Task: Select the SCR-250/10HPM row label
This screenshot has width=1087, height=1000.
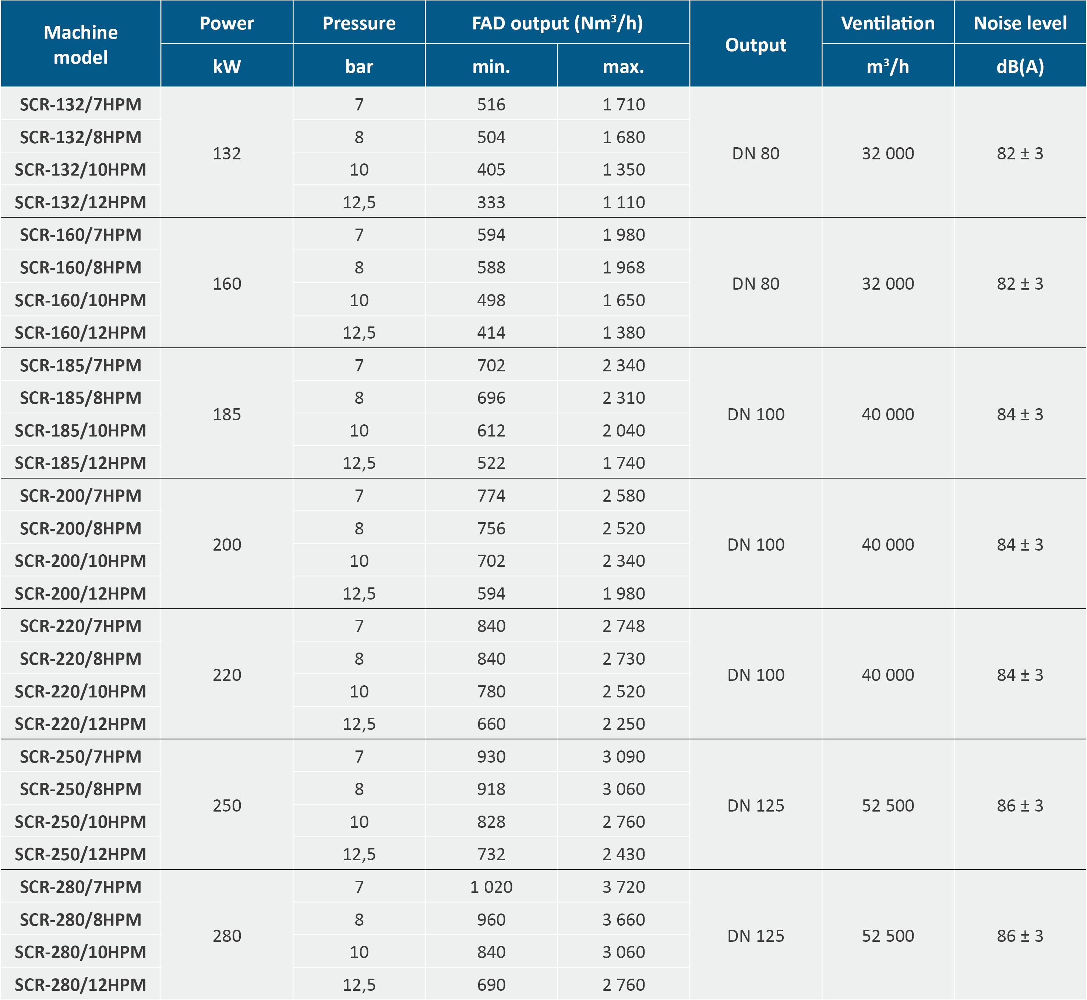Action: coord(81,821)
